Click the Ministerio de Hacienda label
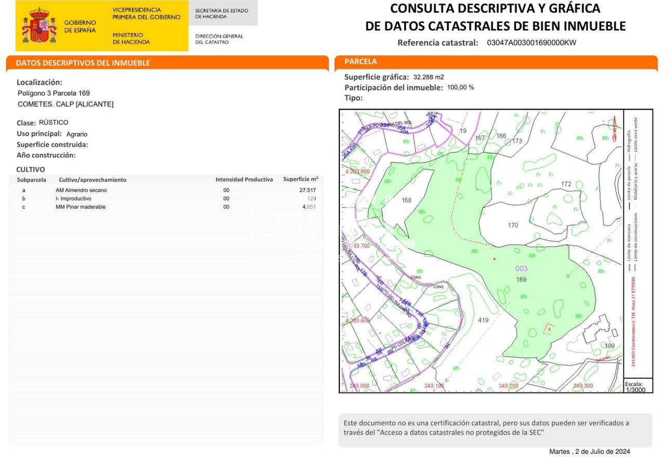This screenshot has width=665, height=457. point(131,38)
